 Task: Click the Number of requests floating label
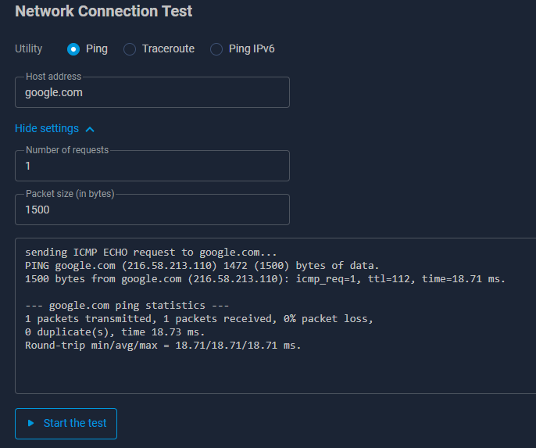(x=67, y=150)
